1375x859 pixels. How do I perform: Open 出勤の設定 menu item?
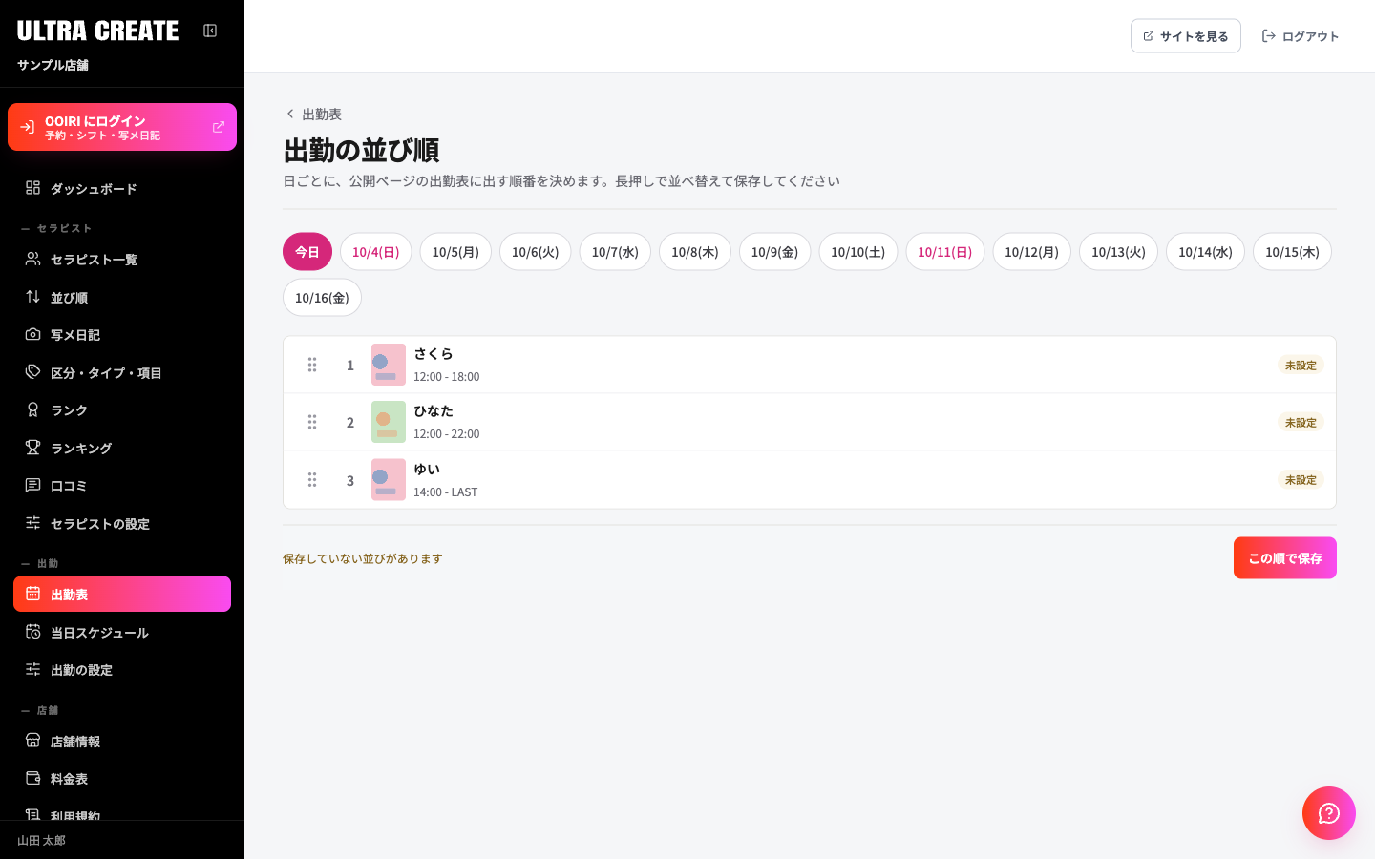click(122, 670)
